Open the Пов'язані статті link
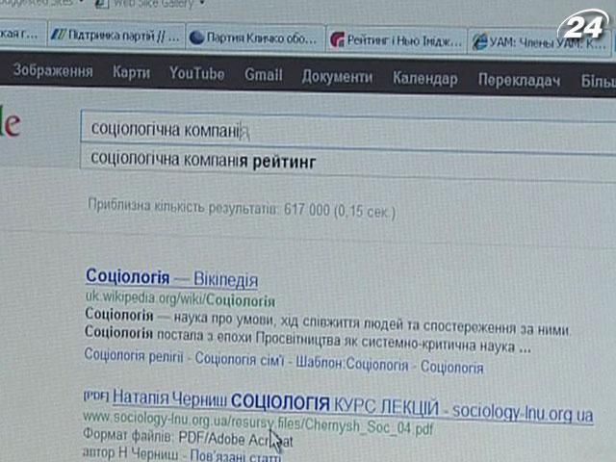 (x=235, y=455)
